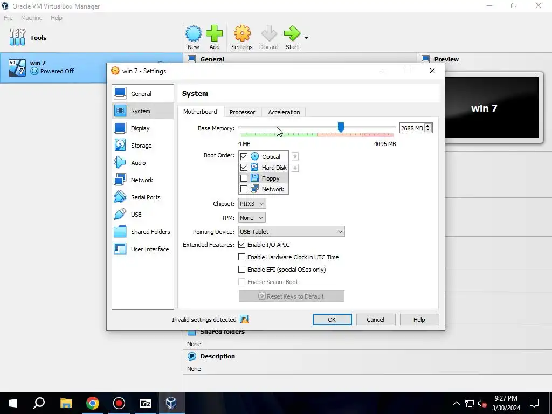Switch to the Acceleration tab
552x414 pixels.
click(x=284, y=112)
